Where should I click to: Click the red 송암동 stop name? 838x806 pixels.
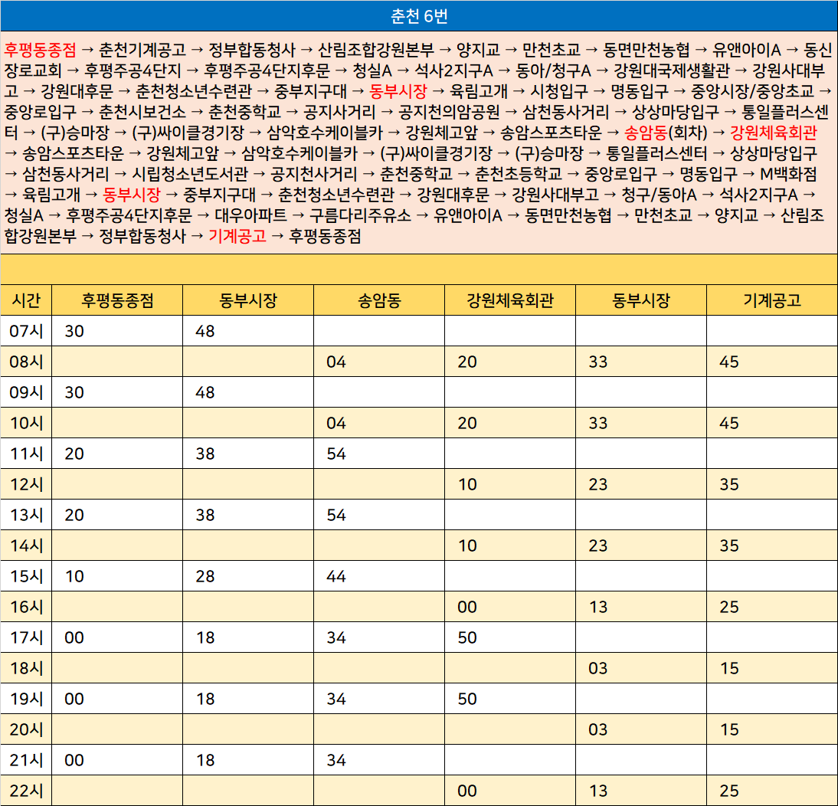(x=646, y=133)
